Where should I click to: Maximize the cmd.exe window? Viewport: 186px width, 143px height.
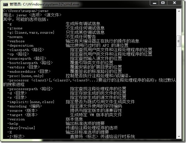tap(163, 3)
